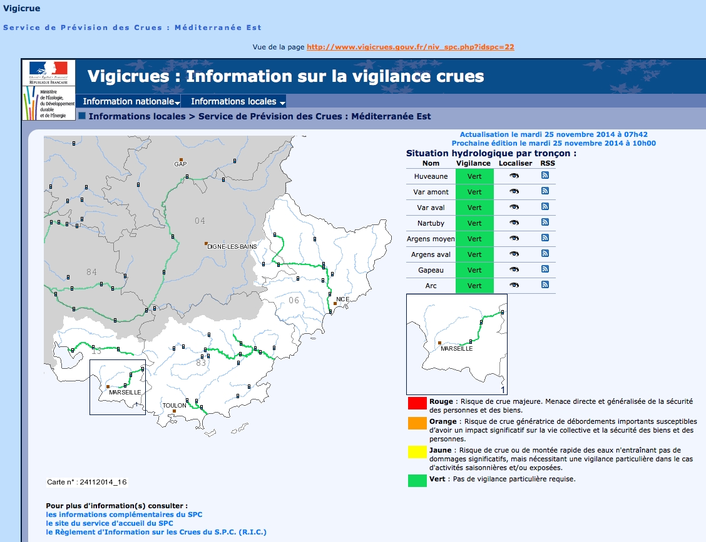
Task: Click the Vert vigilance cell for Gapeau
Action: pos(474,270)
